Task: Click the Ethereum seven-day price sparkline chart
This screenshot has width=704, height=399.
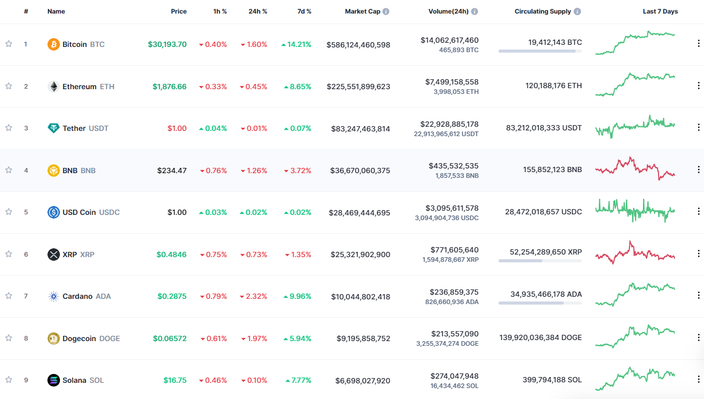Action: point(635,85)
